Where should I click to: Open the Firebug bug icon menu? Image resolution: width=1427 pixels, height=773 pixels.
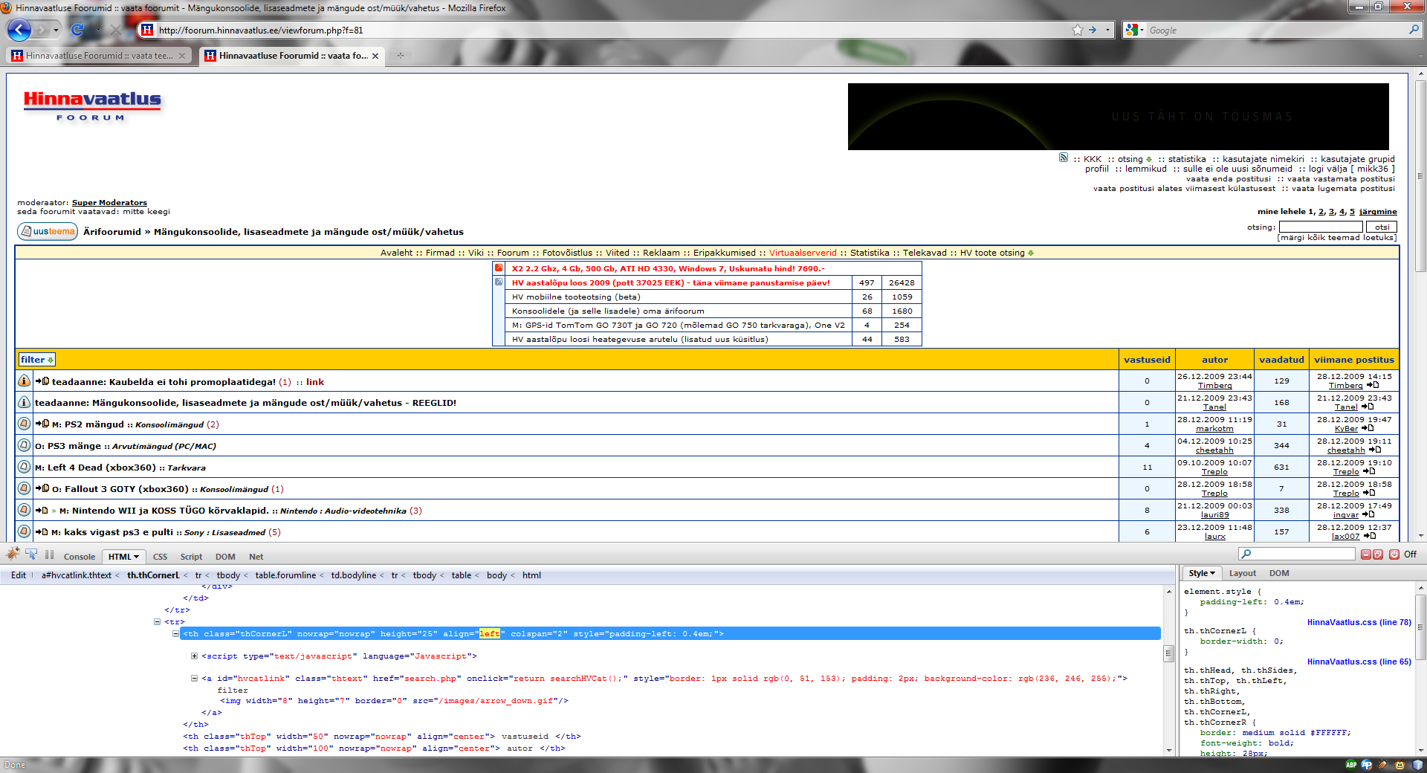[13, 554]
